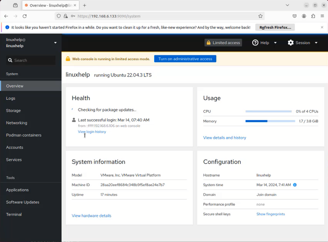Open Logs in the sidebar
This screenshot has height=242, width=328.
(x=31, y=98)
